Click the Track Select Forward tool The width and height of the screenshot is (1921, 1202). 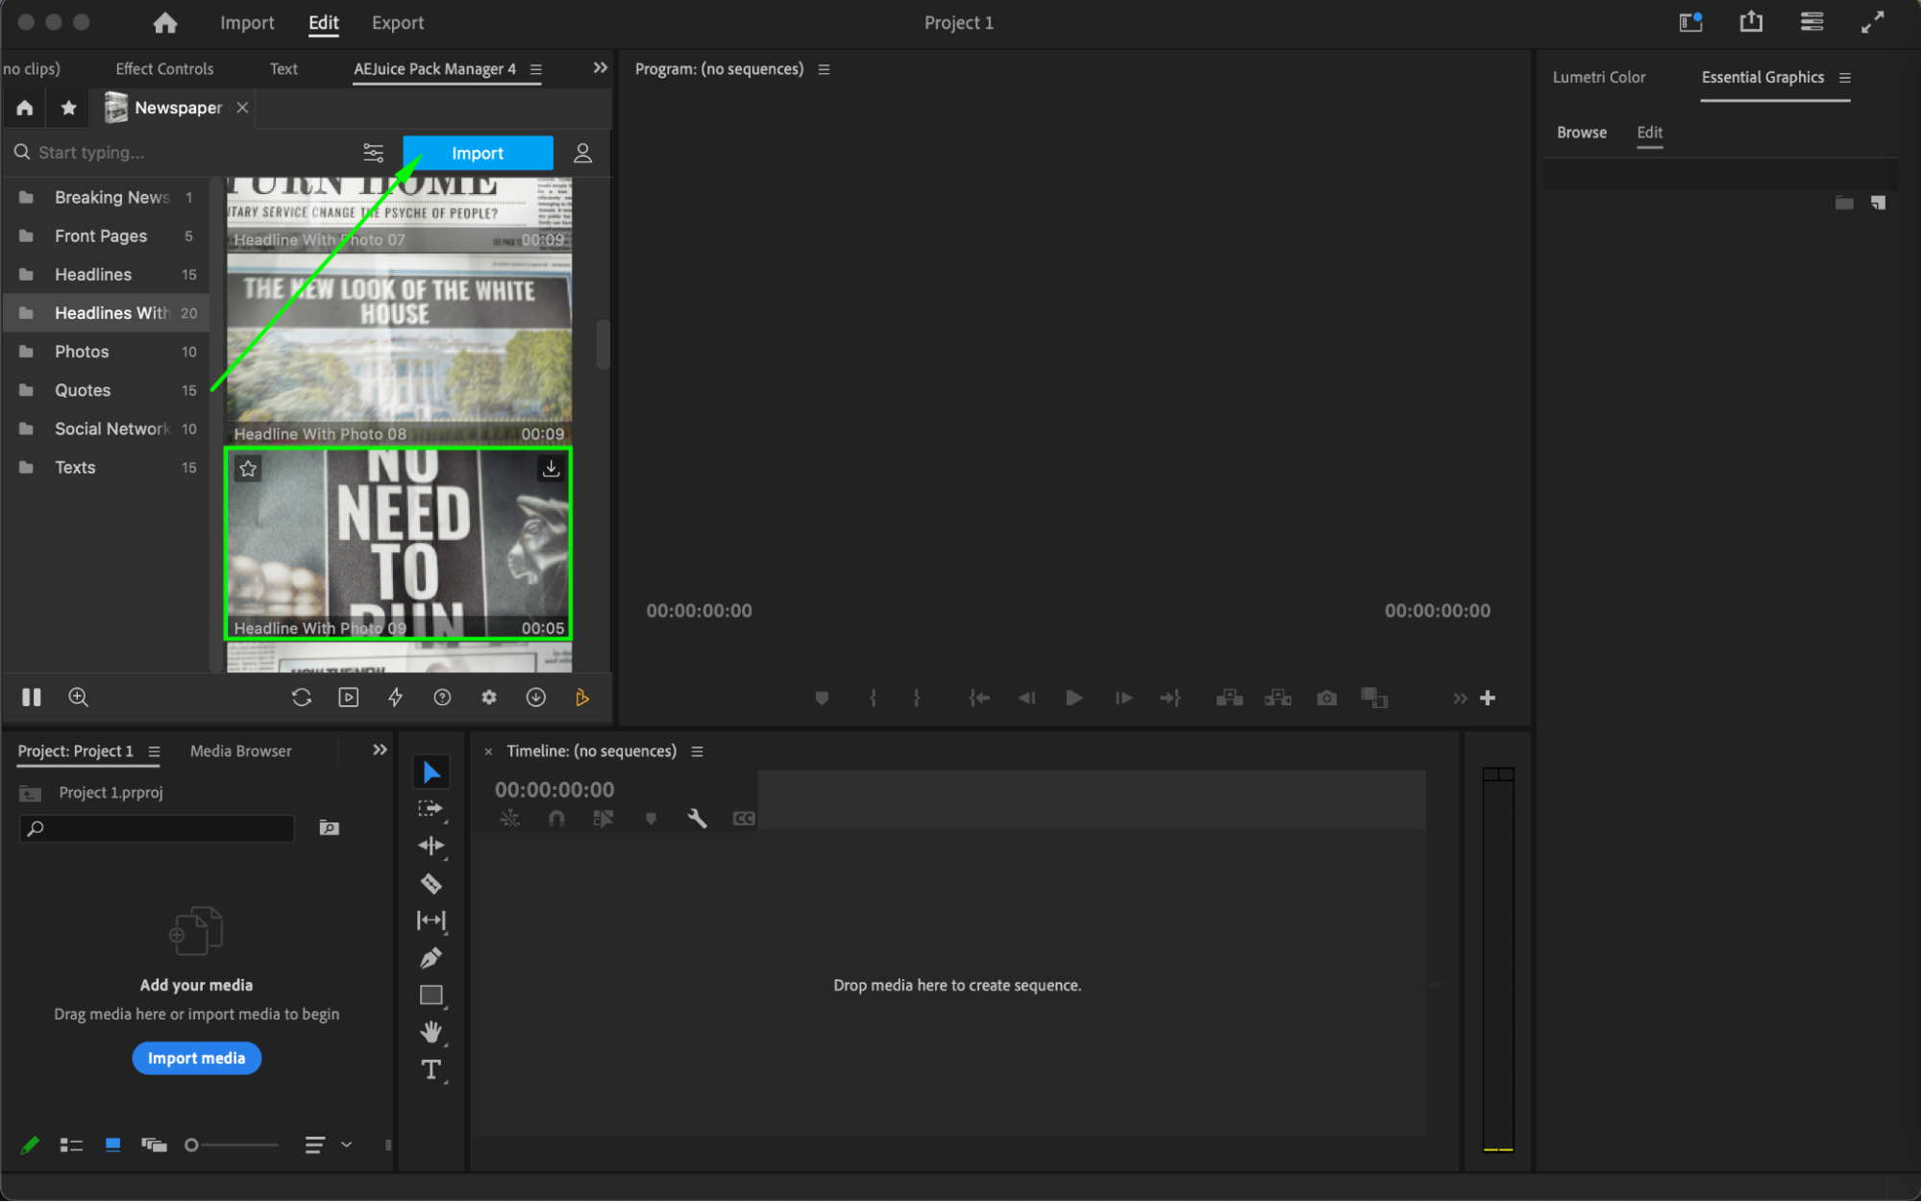[x=431, y=809]
